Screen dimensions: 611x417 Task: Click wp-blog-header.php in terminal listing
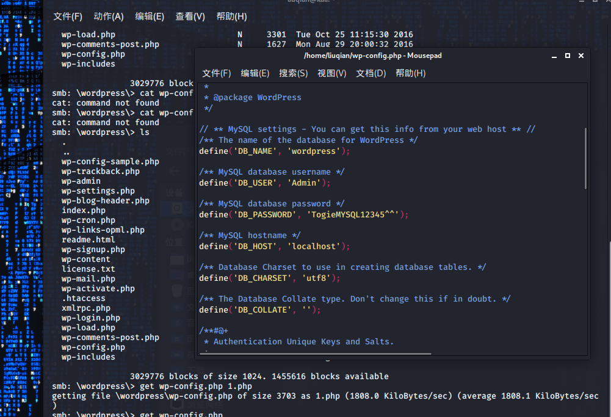[106, 201]
